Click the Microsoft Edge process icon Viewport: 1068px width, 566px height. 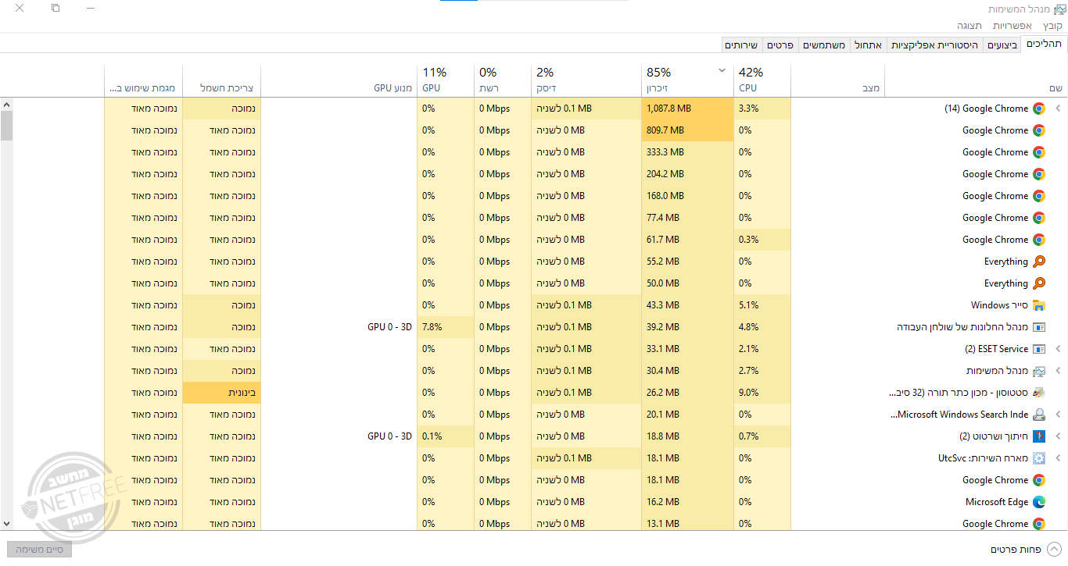pos(1039,502)
